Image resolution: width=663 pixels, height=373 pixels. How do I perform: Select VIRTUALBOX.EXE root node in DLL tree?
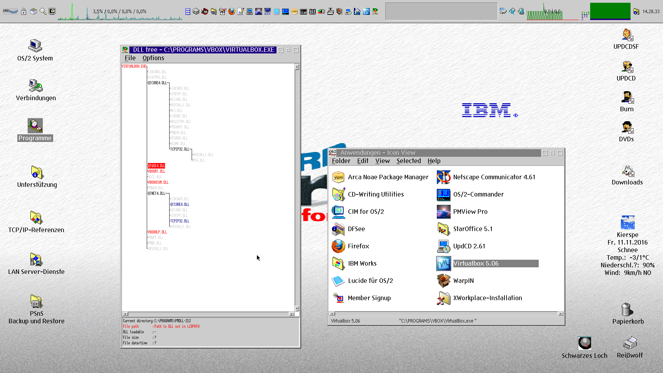134,66
